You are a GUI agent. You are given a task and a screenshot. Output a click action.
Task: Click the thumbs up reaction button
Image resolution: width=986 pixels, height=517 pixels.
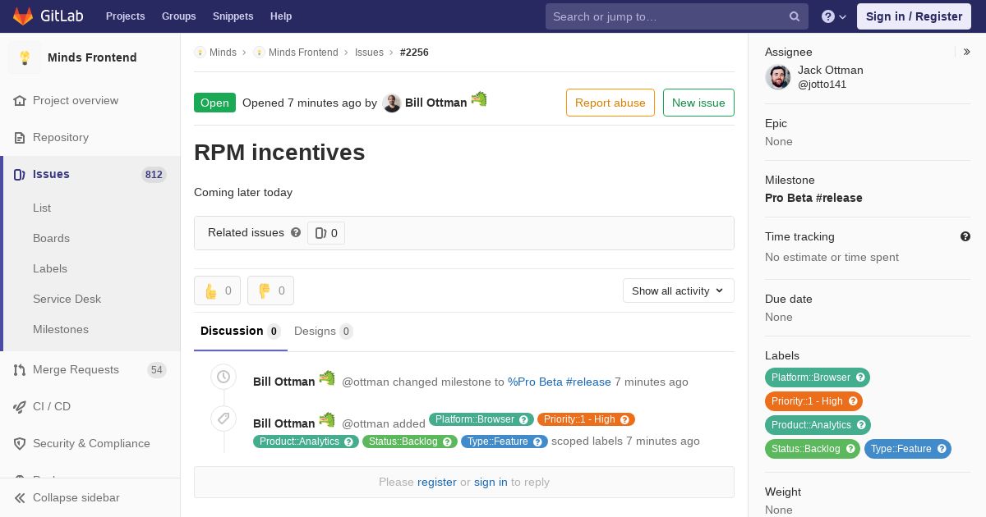click(x=217, y=291)
